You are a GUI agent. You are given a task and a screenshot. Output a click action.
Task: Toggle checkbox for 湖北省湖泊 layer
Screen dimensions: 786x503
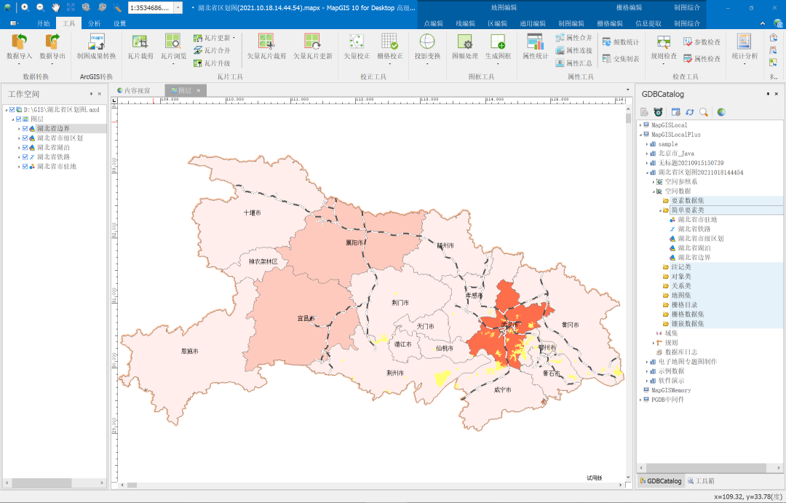tap(25, 148)
